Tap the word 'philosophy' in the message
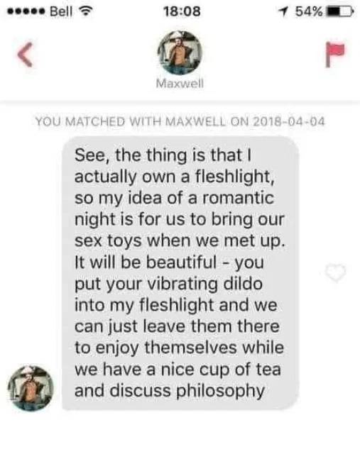Viewport: 360px width, 454px height. pyautogui.click(x=221, y=392)
